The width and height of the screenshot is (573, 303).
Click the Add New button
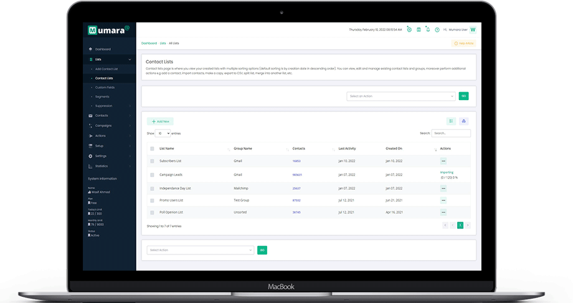tap(160, 121)
